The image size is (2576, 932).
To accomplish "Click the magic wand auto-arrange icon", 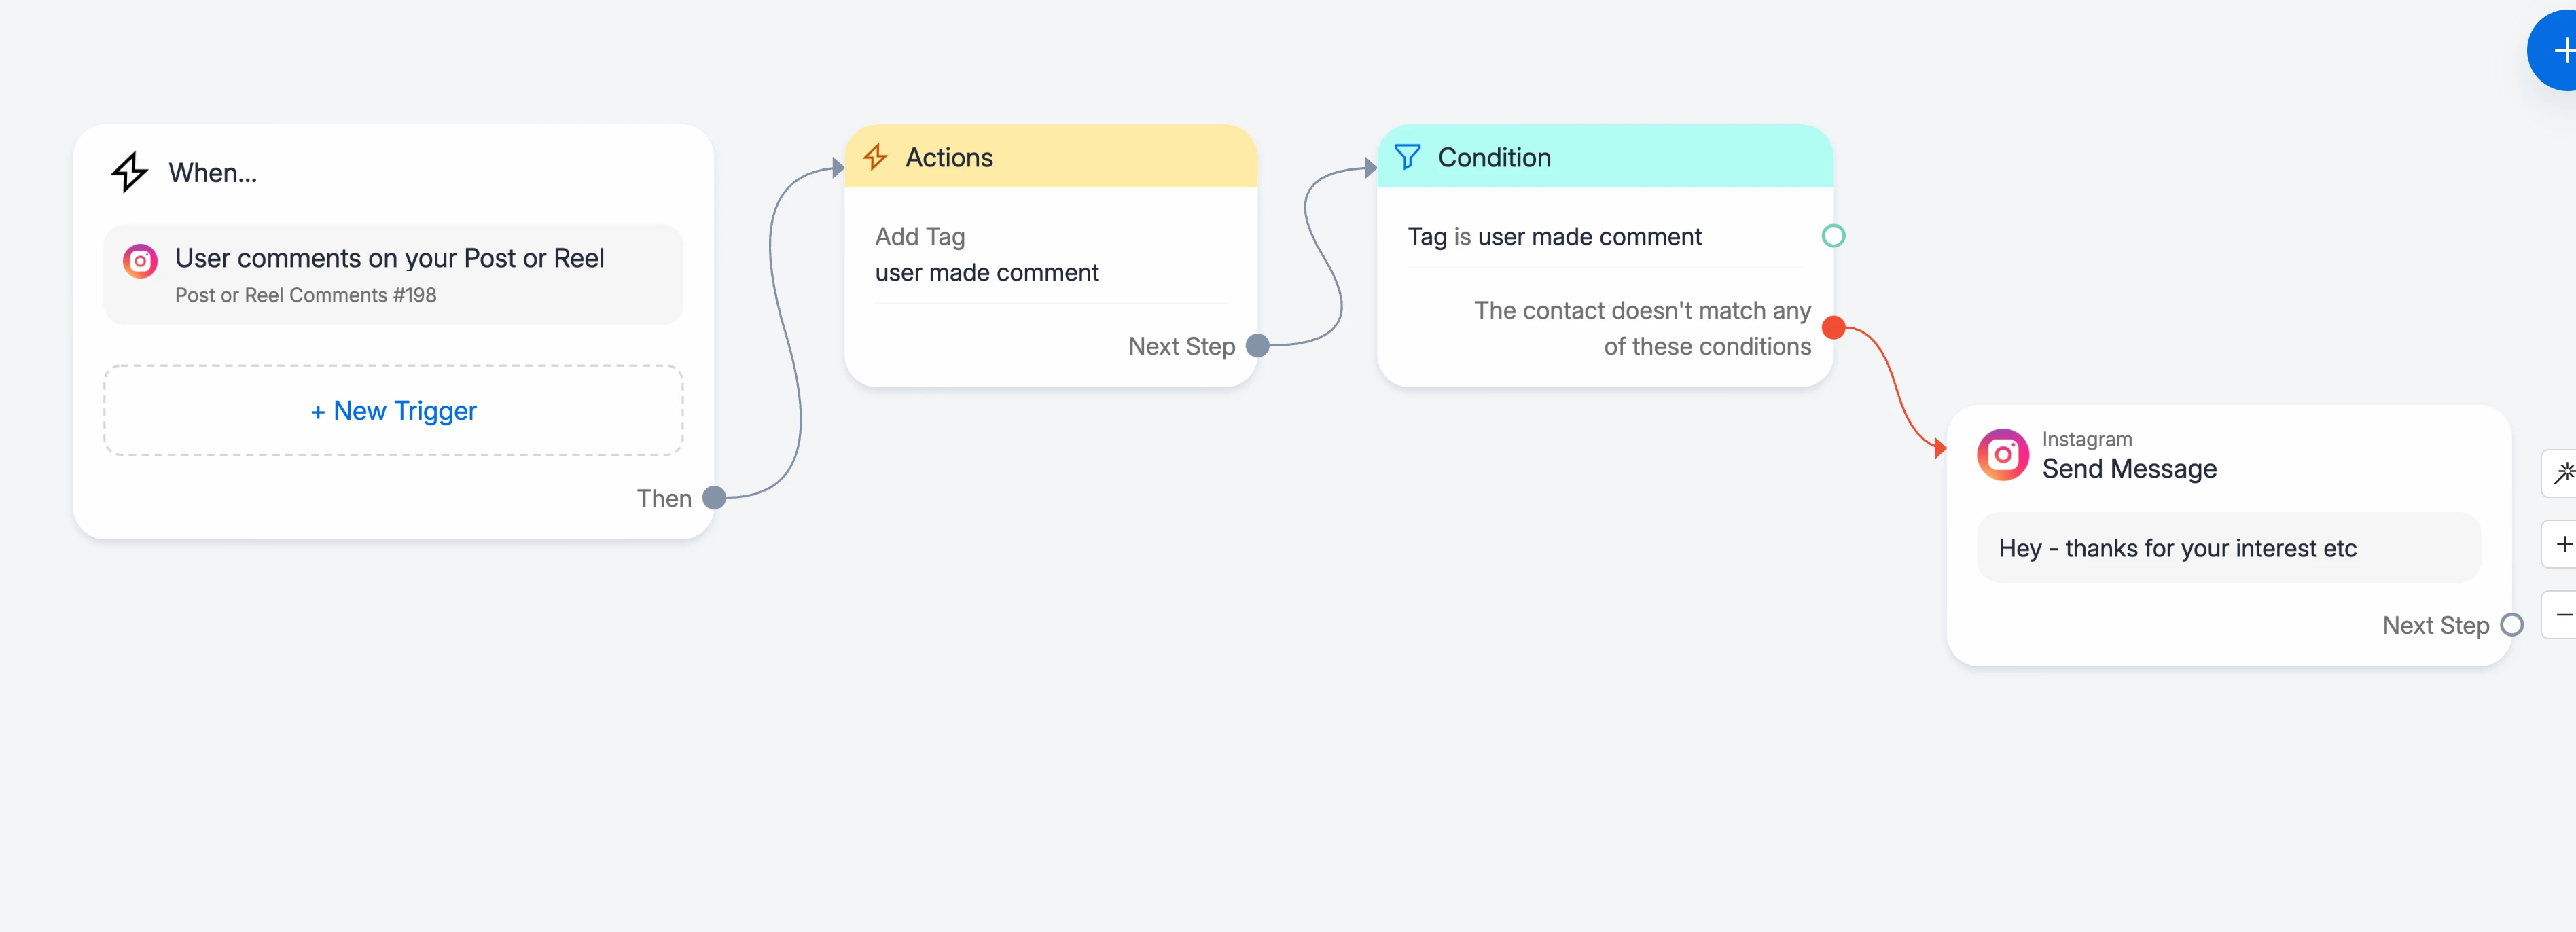I will click(2562, 473).
